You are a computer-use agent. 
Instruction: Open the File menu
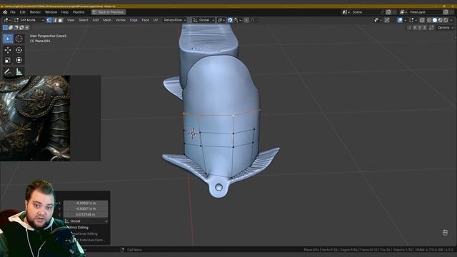(13, 12)
